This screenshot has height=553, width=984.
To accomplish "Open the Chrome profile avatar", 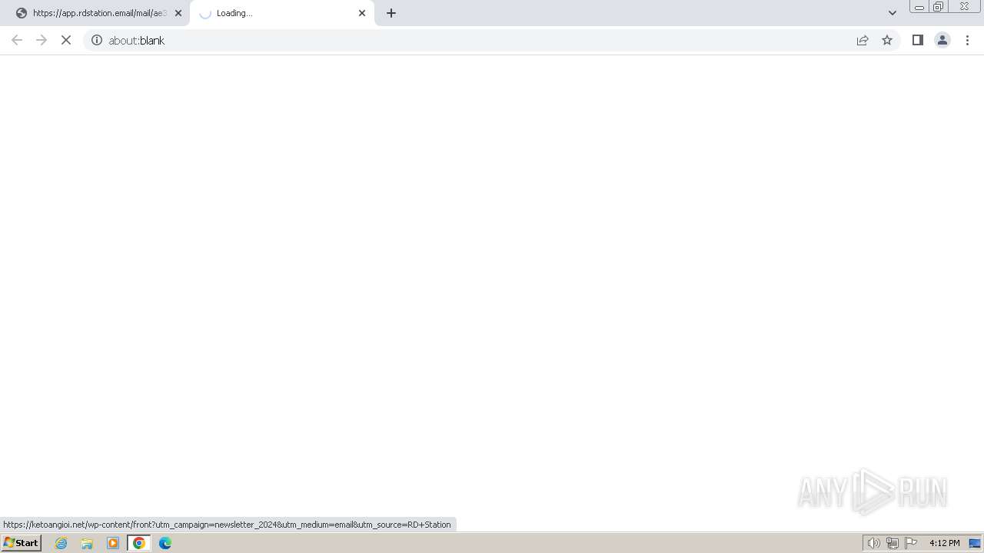I will (942, 40).
